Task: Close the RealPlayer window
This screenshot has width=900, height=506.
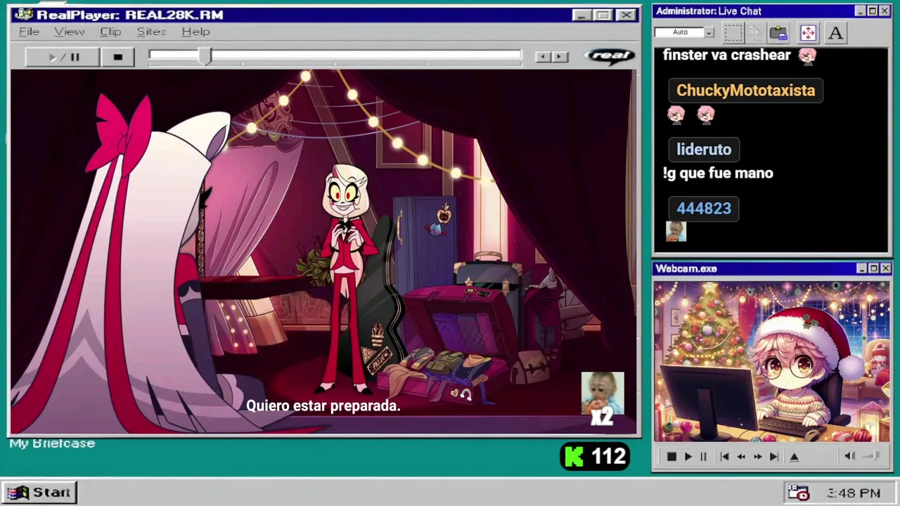Action: point(626,15)
